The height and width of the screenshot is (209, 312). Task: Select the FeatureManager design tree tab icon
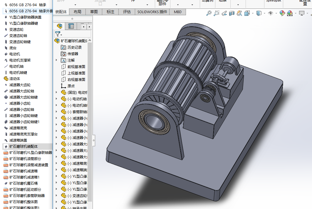point(60,26)
